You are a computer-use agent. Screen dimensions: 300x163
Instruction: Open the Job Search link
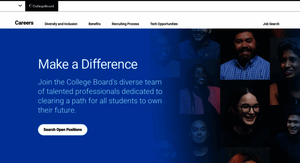click(271, 24)
